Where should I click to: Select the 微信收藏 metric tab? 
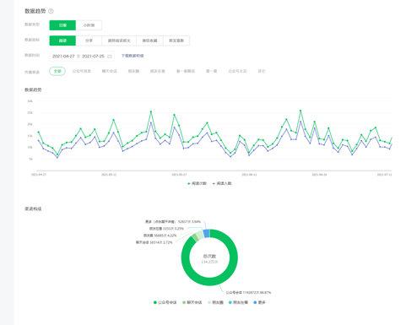149,41
